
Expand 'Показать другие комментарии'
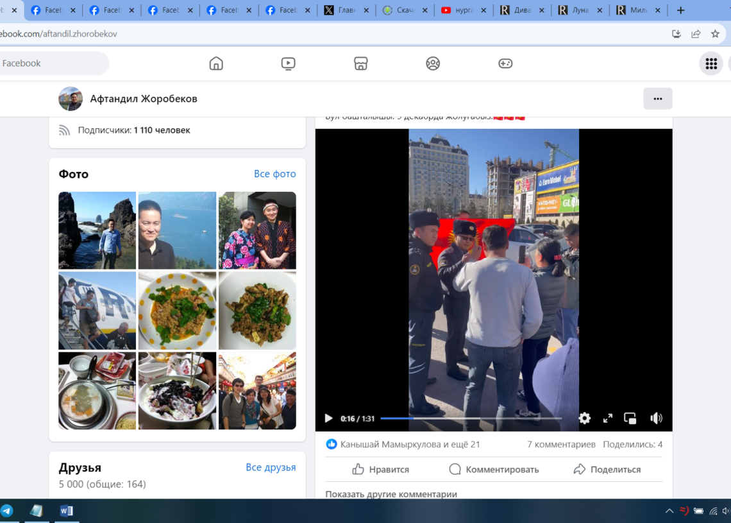pyautogui.click(x=391, y=494)
